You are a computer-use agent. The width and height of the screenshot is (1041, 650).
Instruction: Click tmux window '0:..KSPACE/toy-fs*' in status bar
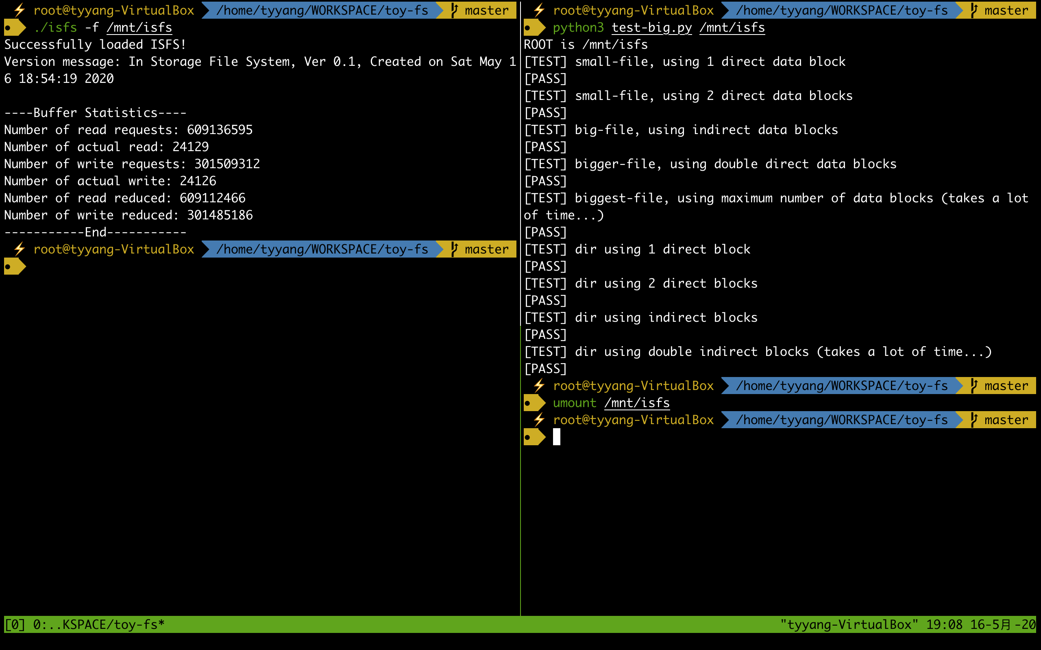(99, 624)
